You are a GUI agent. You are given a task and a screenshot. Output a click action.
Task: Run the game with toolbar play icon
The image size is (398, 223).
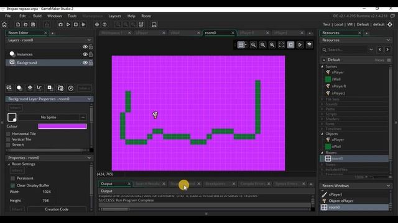[x=68, y=25]
